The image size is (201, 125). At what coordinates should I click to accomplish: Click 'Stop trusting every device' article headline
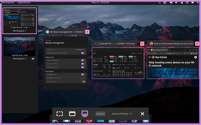172,64
